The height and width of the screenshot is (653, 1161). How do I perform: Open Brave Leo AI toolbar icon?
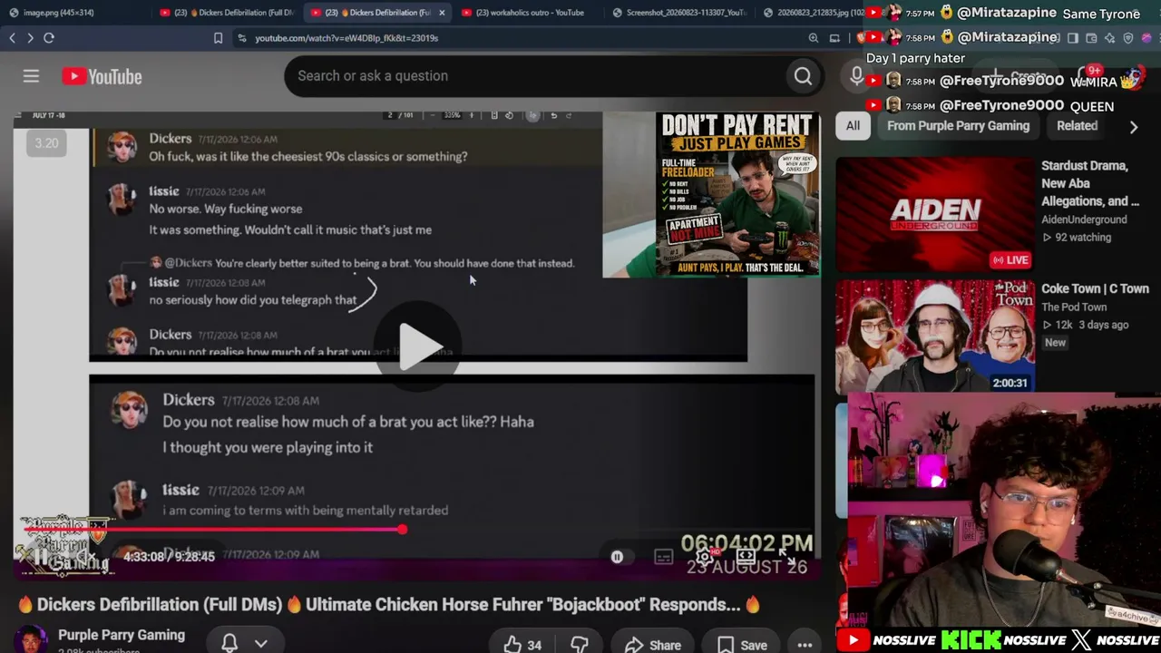point(1109,38)
